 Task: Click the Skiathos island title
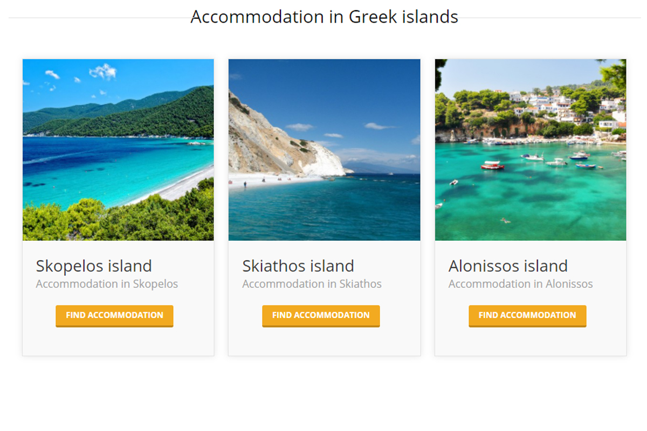(x=298, y=266)
